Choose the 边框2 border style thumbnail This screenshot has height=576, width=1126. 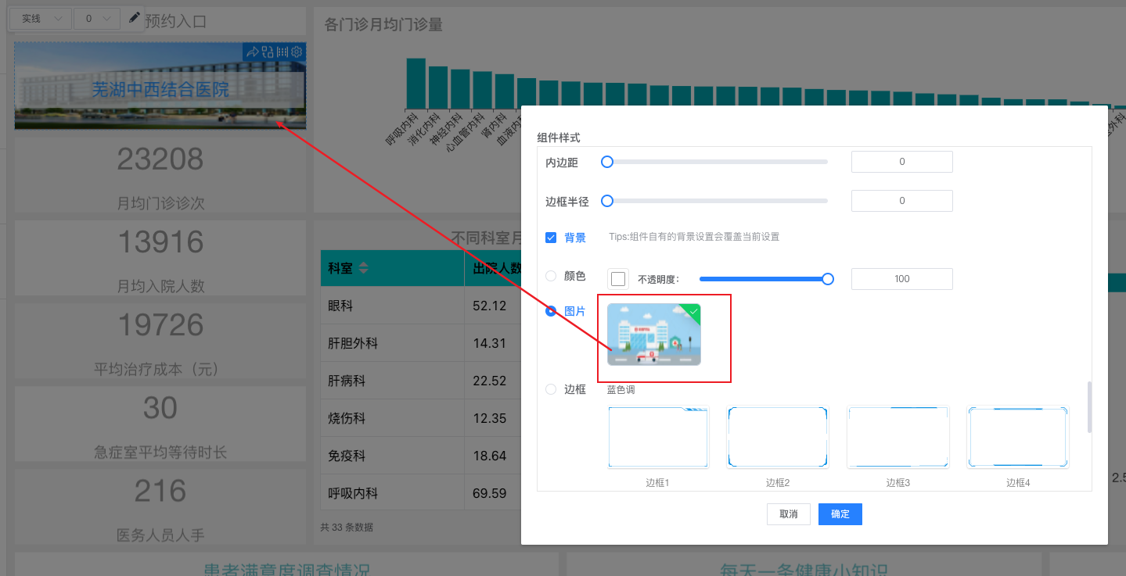(777, 438)
